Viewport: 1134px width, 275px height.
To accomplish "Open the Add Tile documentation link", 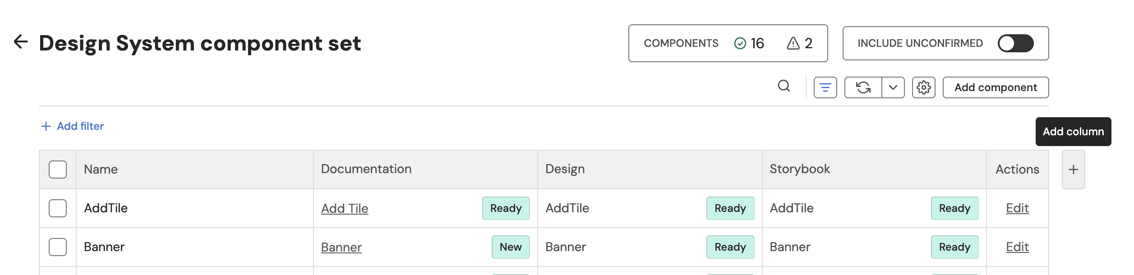I will [x=345, y=209].
